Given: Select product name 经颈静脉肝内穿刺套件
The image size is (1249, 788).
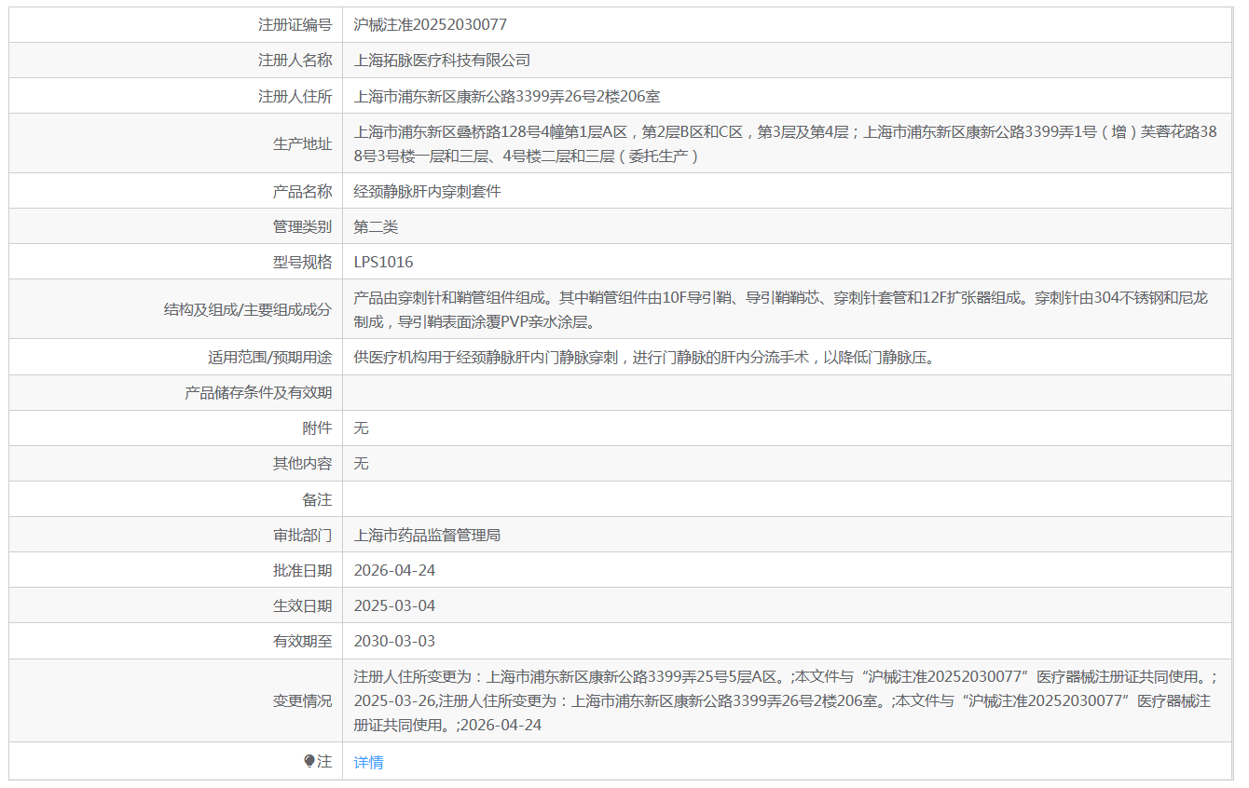Looking at the screenshot, I should coord(427,192).
